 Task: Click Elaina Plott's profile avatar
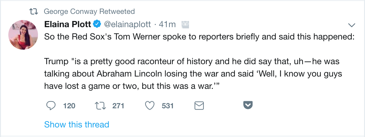pyautogui.click(x=23, y=35)
